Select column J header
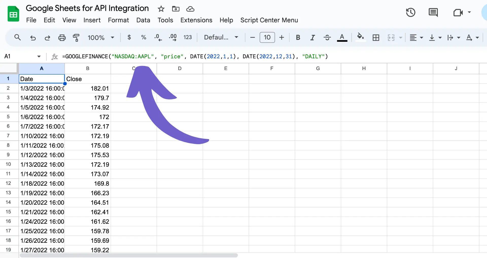Screen dimensions: 487x258 (x=456, y=68)
